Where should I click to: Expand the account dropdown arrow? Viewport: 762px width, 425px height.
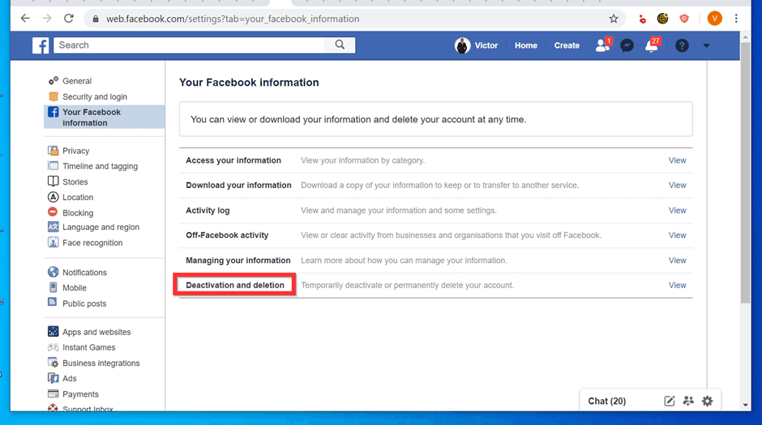pyautogui.click(x=706, y=45)
